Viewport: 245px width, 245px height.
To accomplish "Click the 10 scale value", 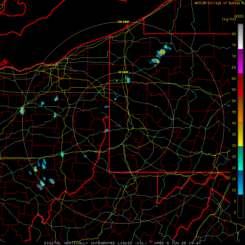I will pyautogui.click(x=234, y=190).
